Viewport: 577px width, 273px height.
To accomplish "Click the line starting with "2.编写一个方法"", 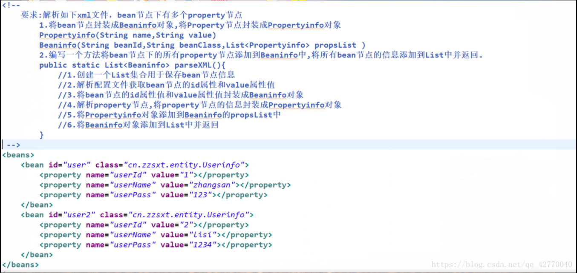I will tap(262, 55).
